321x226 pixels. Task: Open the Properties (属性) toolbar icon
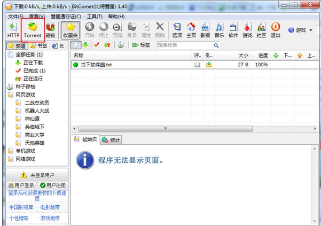click(146, 30)
